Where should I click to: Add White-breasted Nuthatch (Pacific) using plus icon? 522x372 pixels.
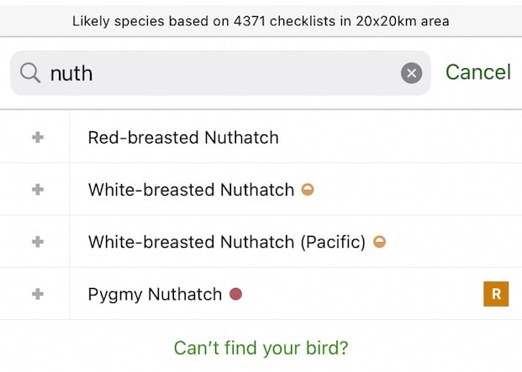(37, 242)
